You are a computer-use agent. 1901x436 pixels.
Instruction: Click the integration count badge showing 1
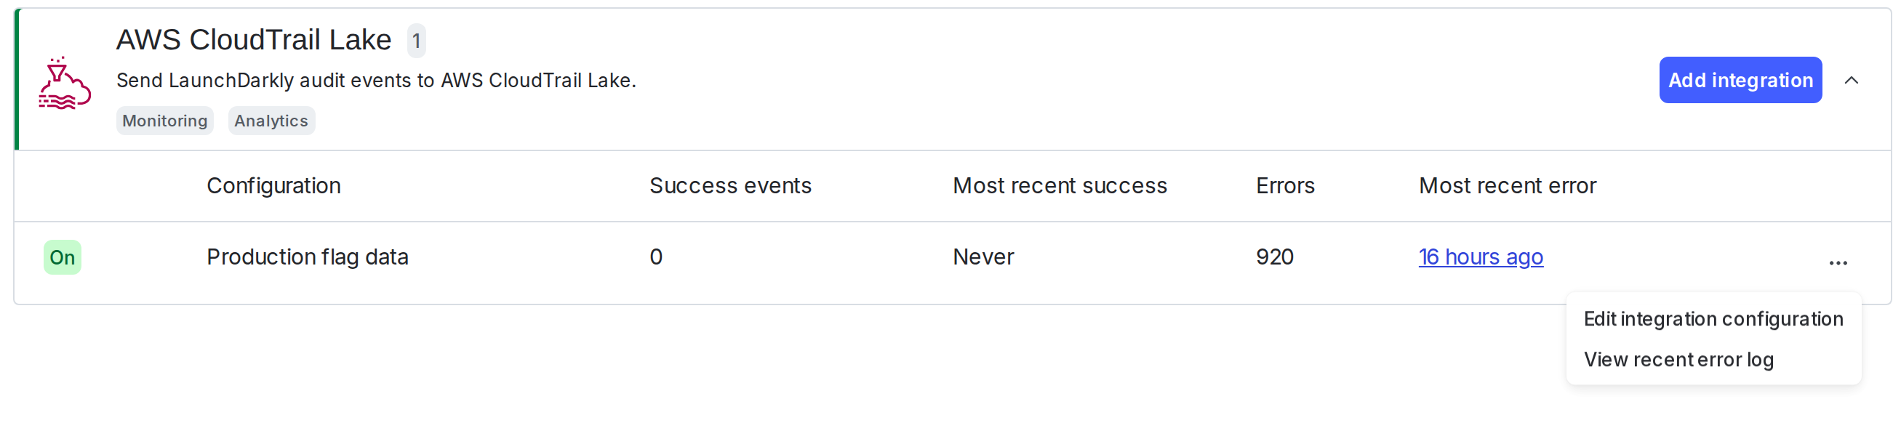tap(417, 41)
